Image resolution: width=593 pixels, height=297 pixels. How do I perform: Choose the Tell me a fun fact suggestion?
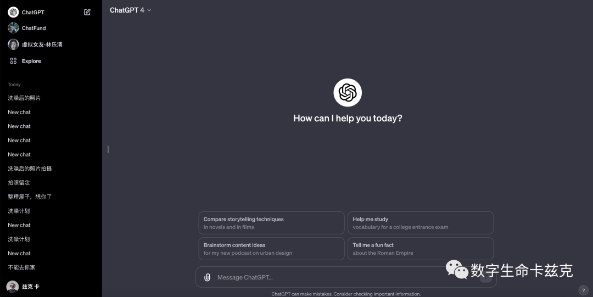421,249
